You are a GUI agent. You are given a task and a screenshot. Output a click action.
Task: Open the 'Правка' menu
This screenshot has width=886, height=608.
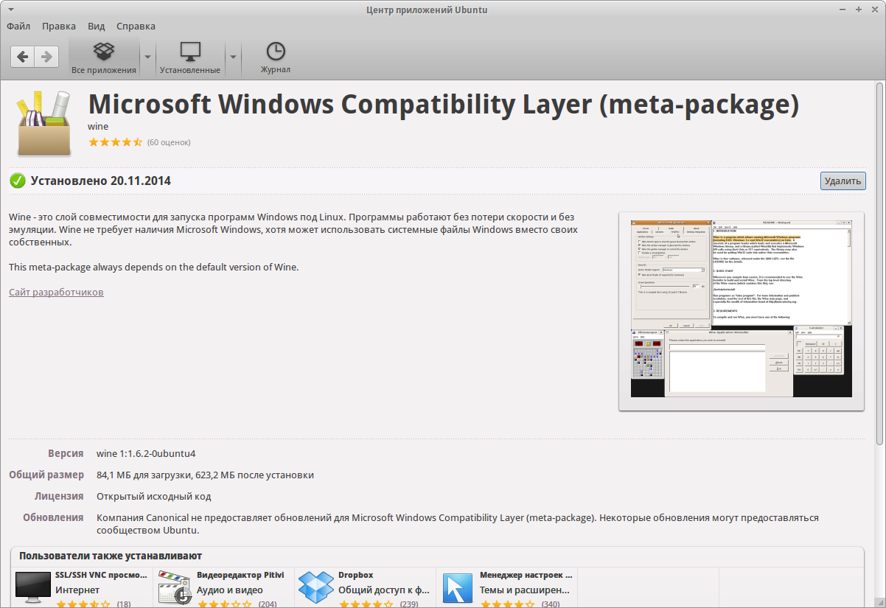pyautogui.click(x=59, y=26)
